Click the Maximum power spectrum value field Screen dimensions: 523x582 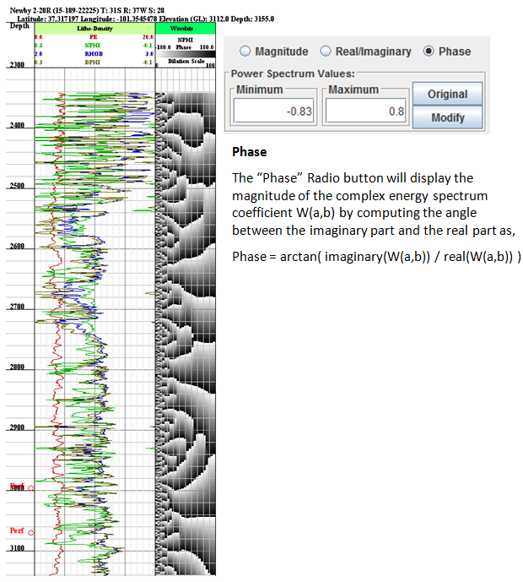(365, 111)
